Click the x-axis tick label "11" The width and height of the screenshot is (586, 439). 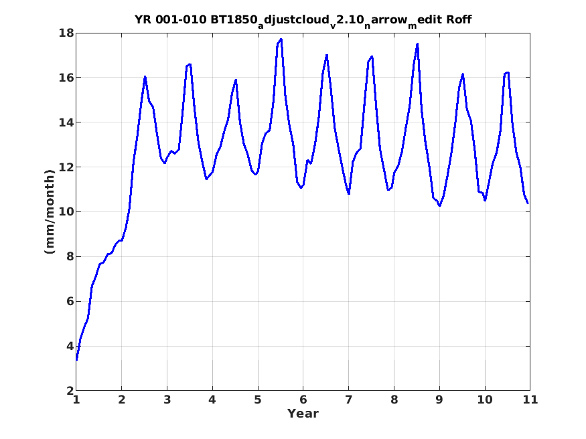click(x=530, y=400)
